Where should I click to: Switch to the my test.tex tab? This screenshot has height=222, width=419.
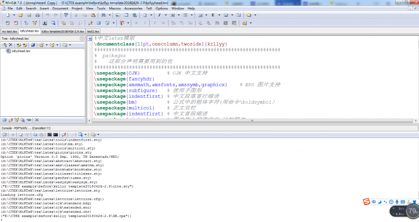(x=9, y=31)
